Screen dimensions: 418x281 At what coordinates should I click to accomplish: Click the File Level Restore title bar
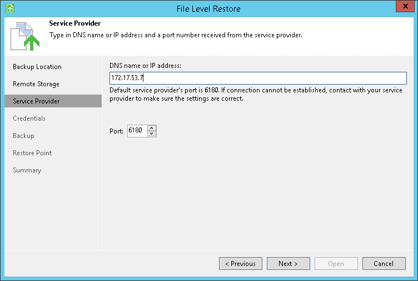[208, 8]
